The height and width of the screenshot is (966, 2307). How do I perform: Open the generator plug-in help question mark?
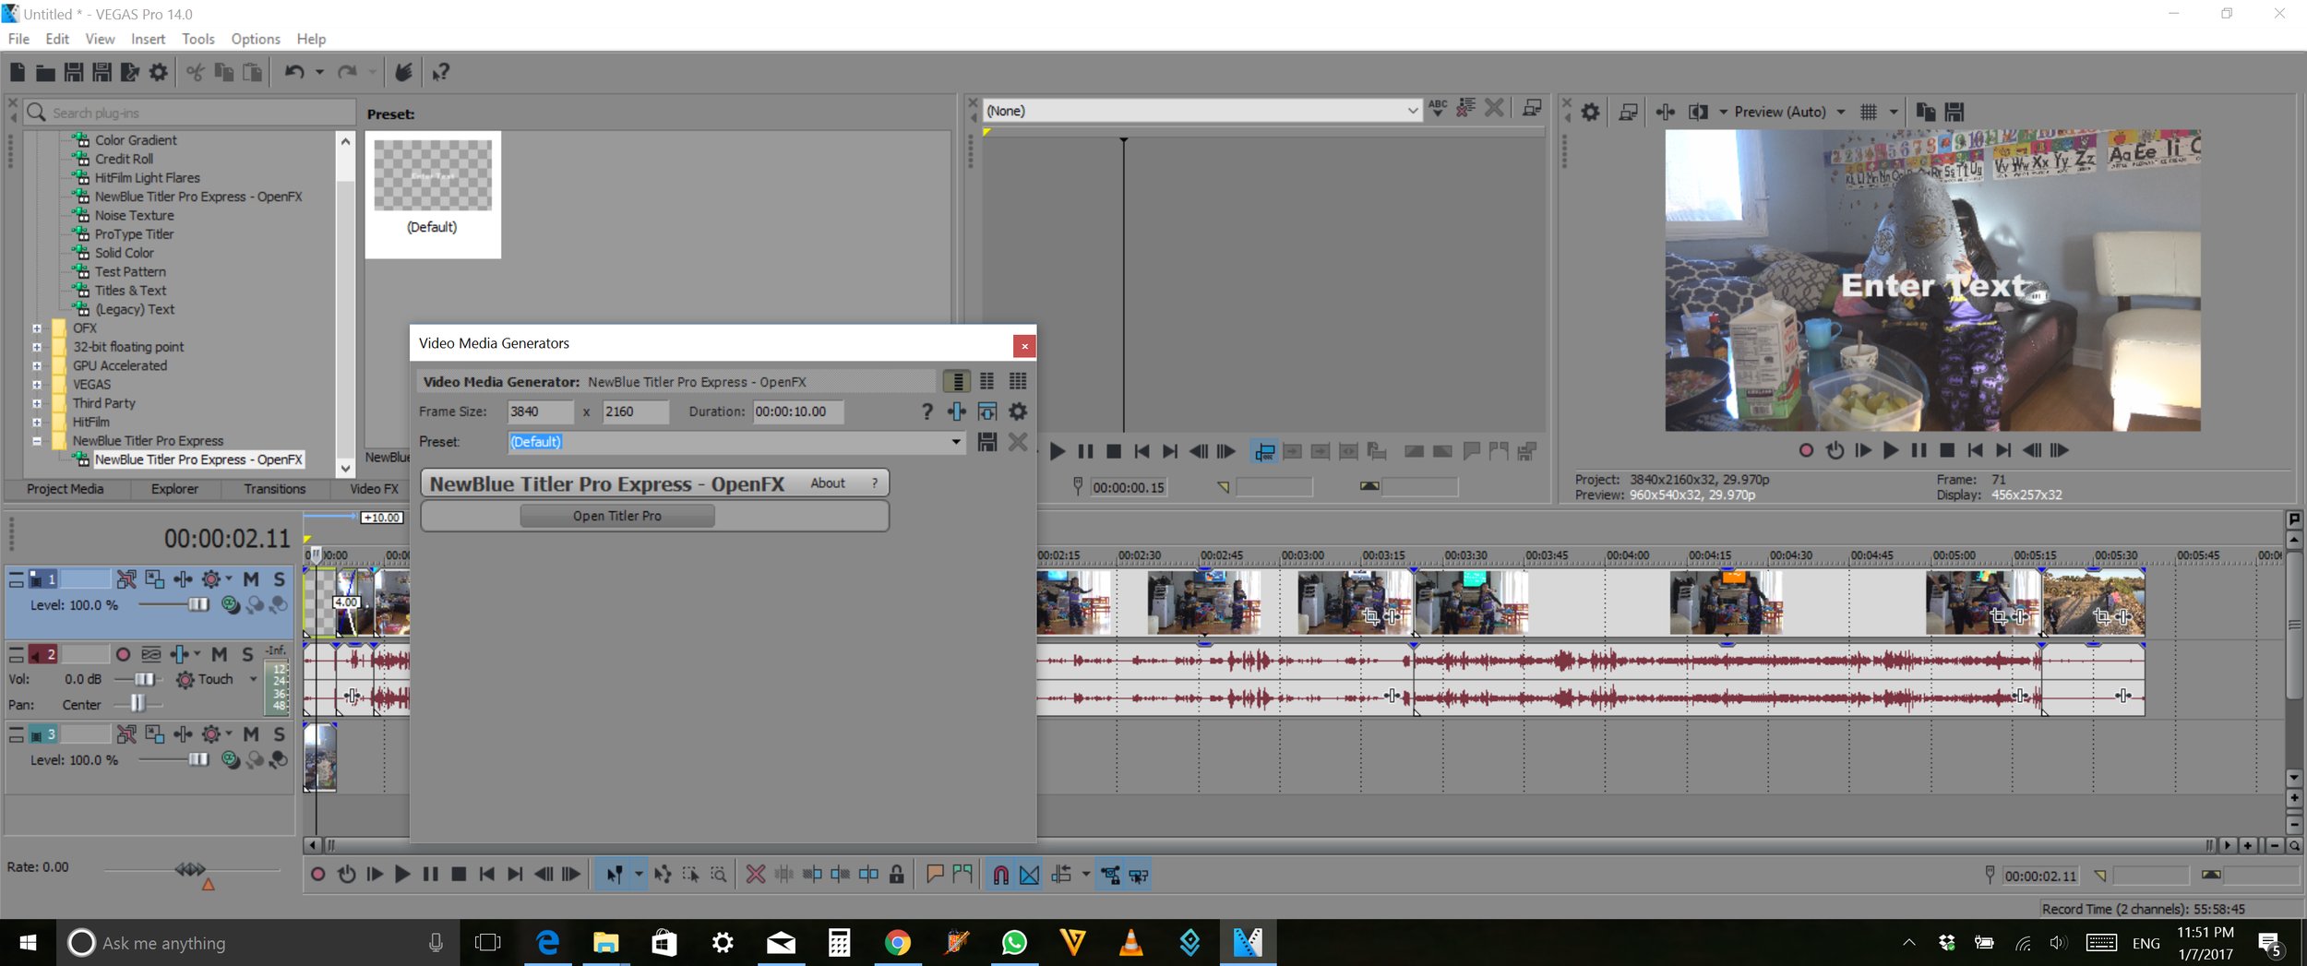(927, 411)
